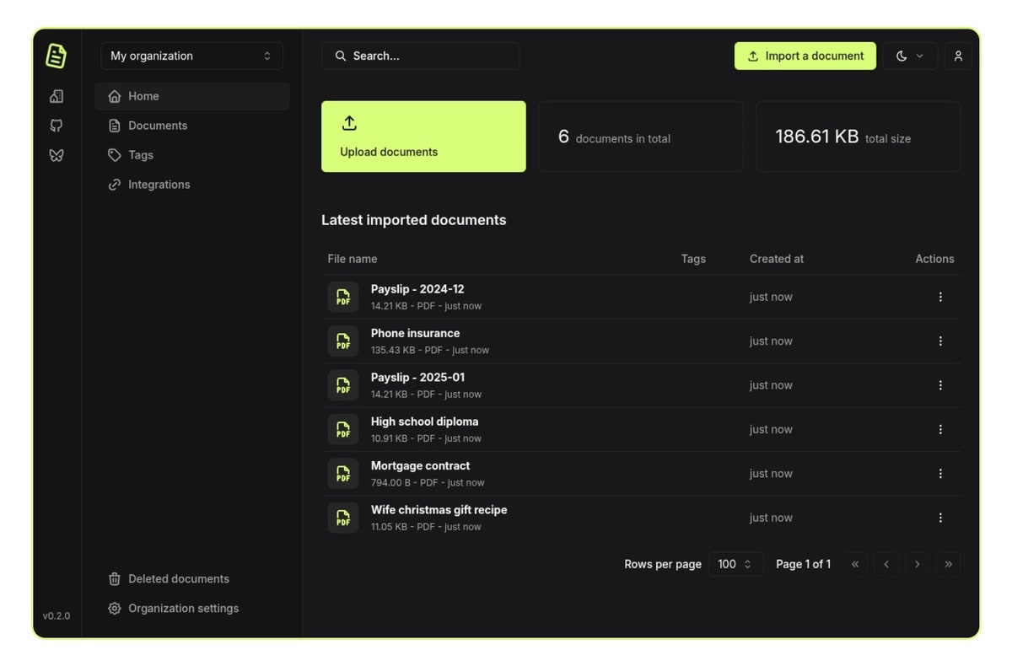Navigate to Documents in the sidebar
The image size is (1012, 666).
[158, 126]
